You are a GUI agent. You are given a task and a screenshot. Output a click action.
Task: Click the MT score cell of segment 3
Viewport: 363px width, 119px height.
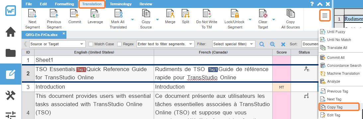282,87
